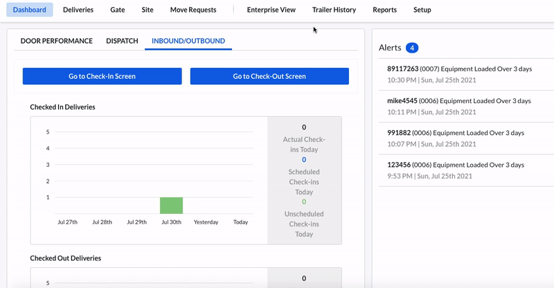
Task: Open Move Requests in navigation bar
Action: click(x=193, y=10)
